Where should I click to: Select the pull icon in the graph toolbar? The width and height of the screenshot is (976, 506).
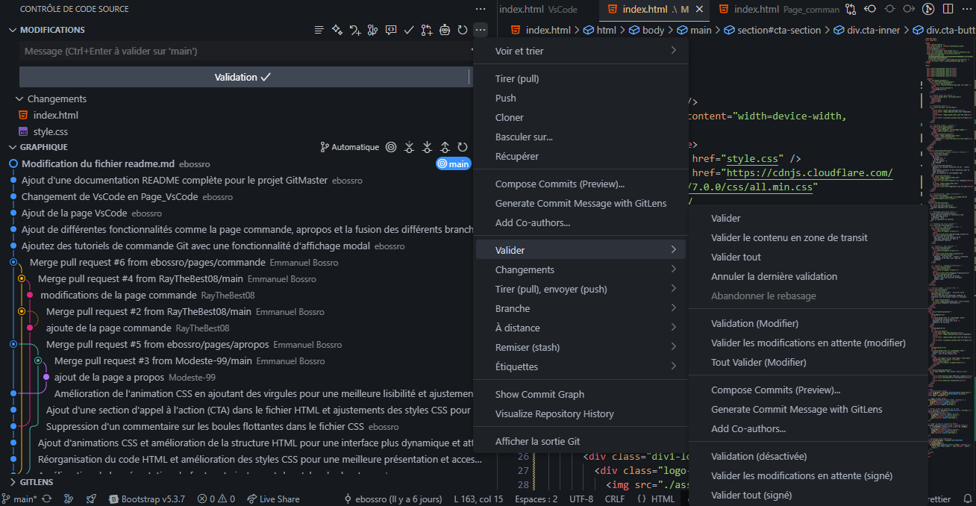coord(427,147)
